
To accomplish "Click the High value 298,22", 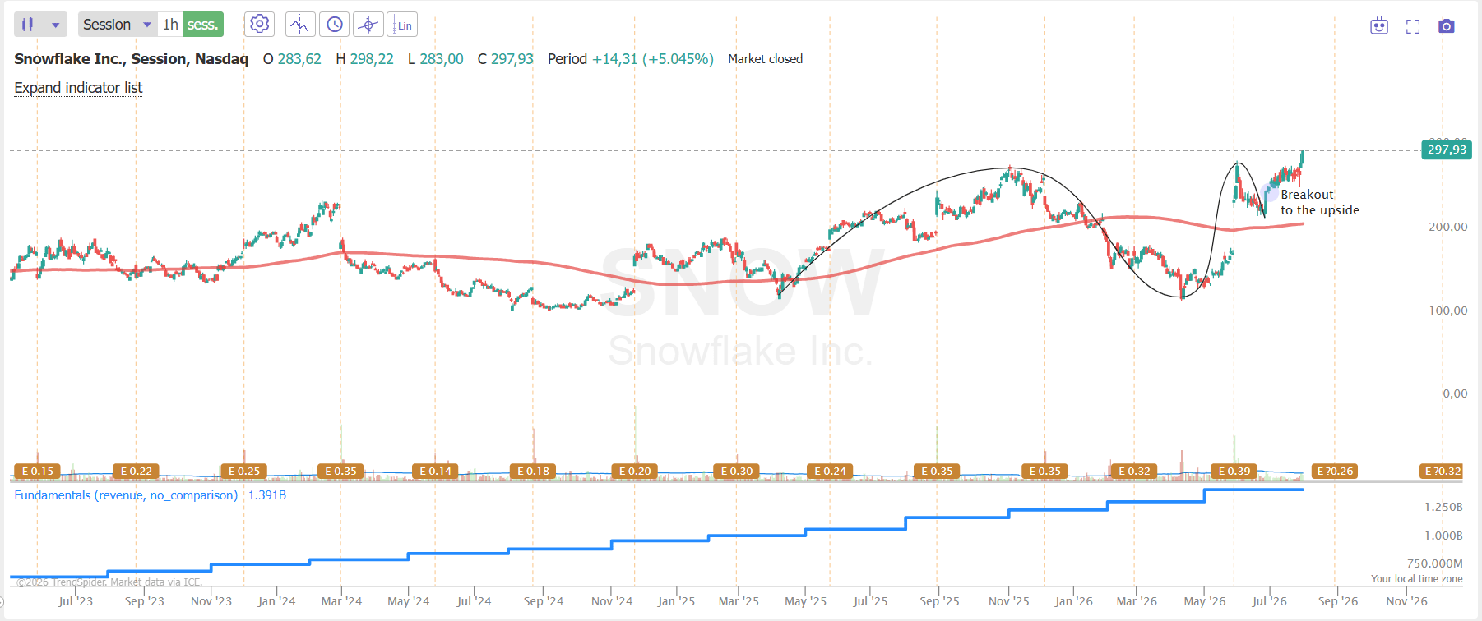I will [x=372, y=59].
